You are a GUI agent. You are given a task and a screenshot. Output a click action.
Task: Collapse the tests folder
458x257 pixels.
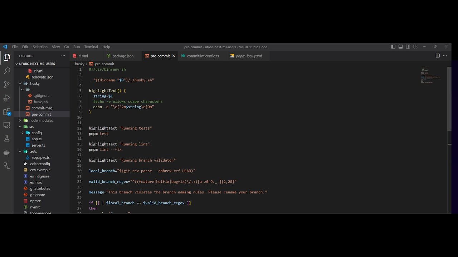coord(20,151)
